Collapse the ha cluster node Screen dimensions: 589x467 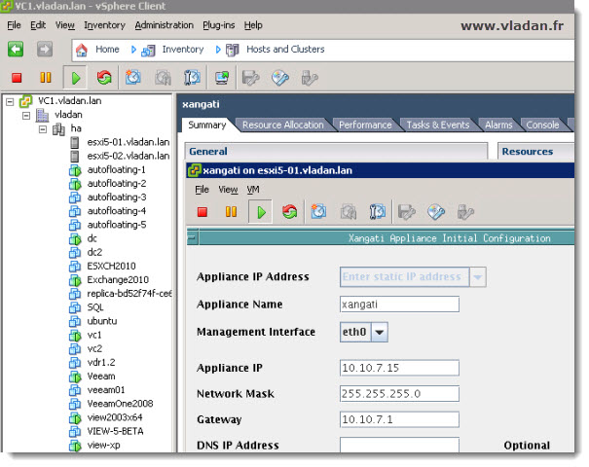(x=43, y=129)
